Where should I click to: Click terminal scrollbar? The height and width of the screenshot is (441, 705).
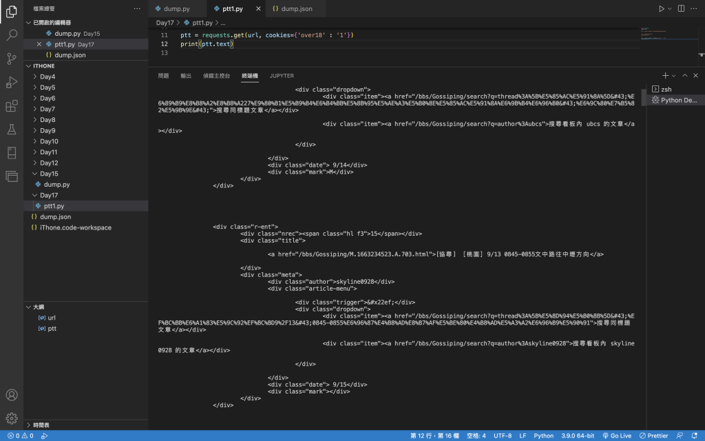pyautogui.click(x=644, y=96)
